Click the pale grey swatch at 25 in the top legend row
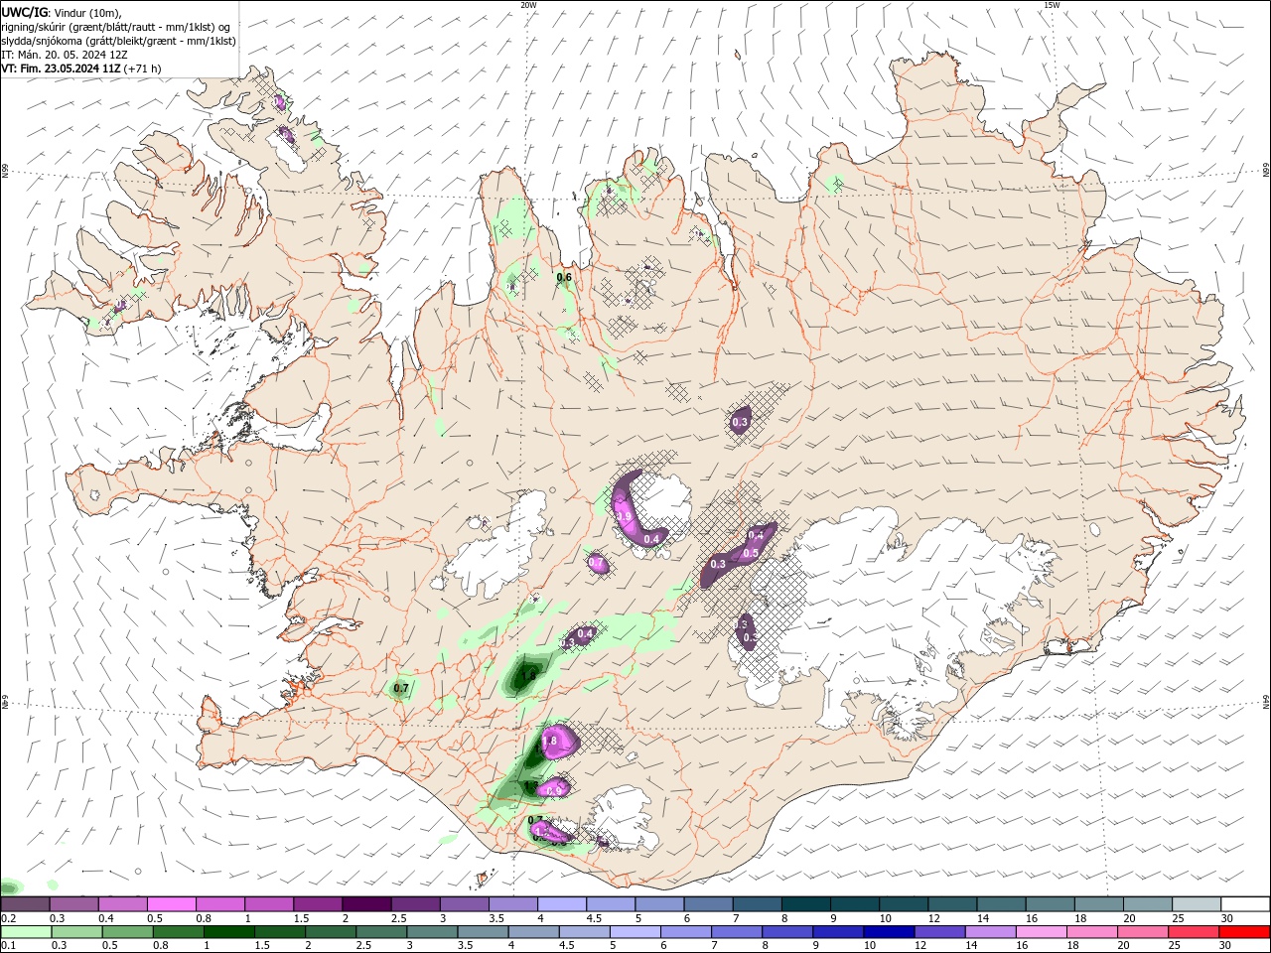Viewport: 1271px width, 953px height. [1196, 904]
